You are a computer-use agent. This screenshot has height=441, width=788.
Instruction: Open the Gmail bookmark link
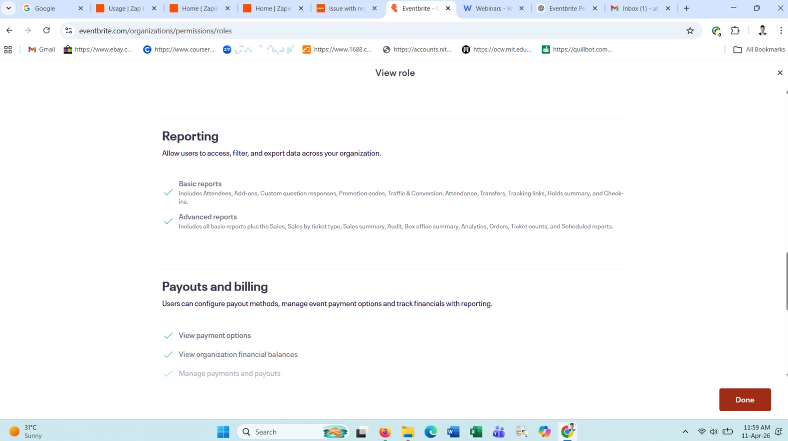click(x=41, y=50)
